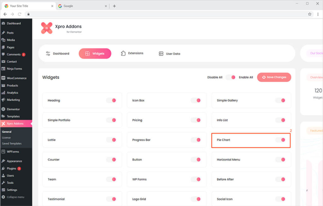
Task: Open the browser three-dot menu
Action: point(317,14)
